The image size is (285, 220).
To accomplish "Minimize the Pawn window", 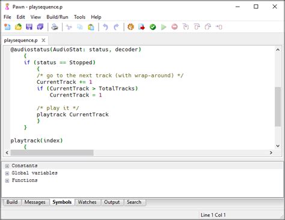I will tap(237, 7).
